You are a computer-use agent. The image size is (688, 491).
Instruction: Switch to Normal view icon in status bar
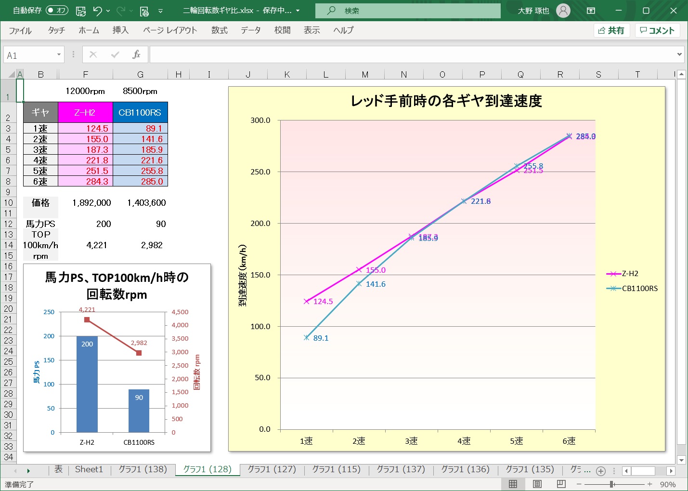tap(513, 484)
